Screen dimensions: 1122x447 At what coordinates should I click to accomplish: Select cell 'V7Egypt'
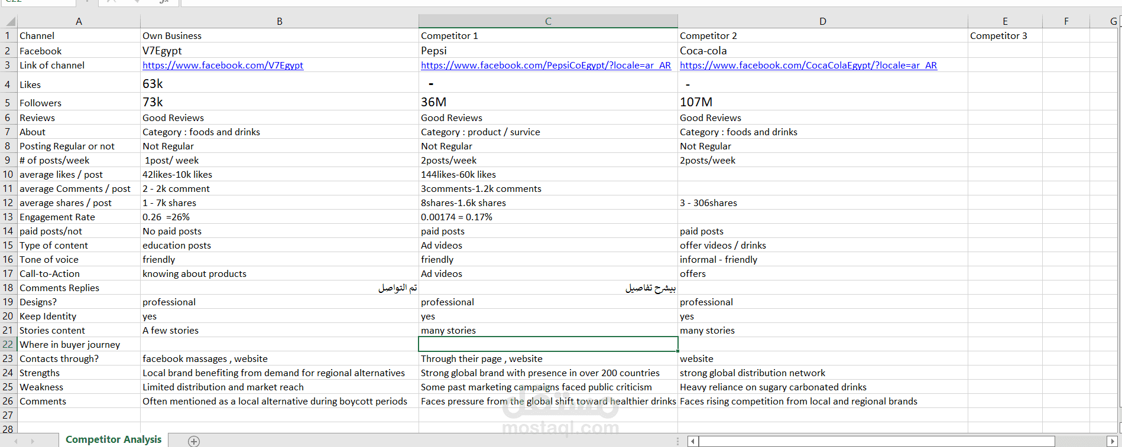280,51
